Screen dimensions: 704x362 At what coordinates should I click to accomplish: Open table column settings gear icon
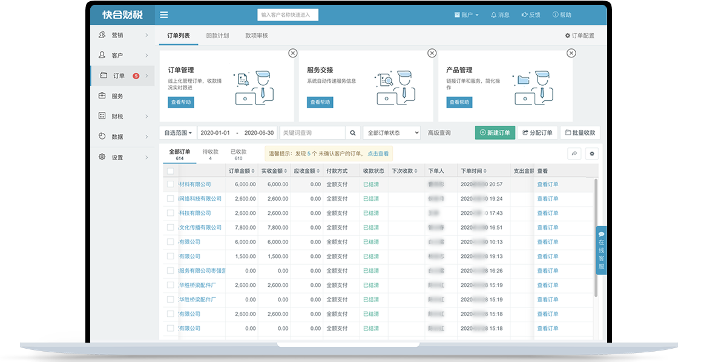click(591, 154)
